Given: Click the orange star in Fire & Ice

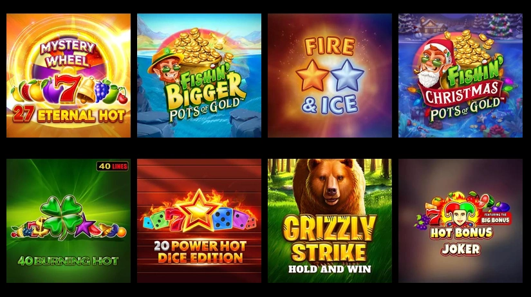Looking at the screenshot, I should tap(312, 76).
